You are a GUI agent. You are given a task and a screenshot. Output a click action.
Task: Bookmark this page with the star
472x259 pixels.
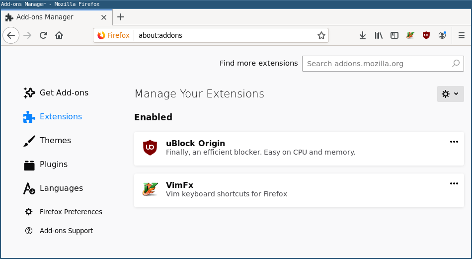click(x=321, y=35)
